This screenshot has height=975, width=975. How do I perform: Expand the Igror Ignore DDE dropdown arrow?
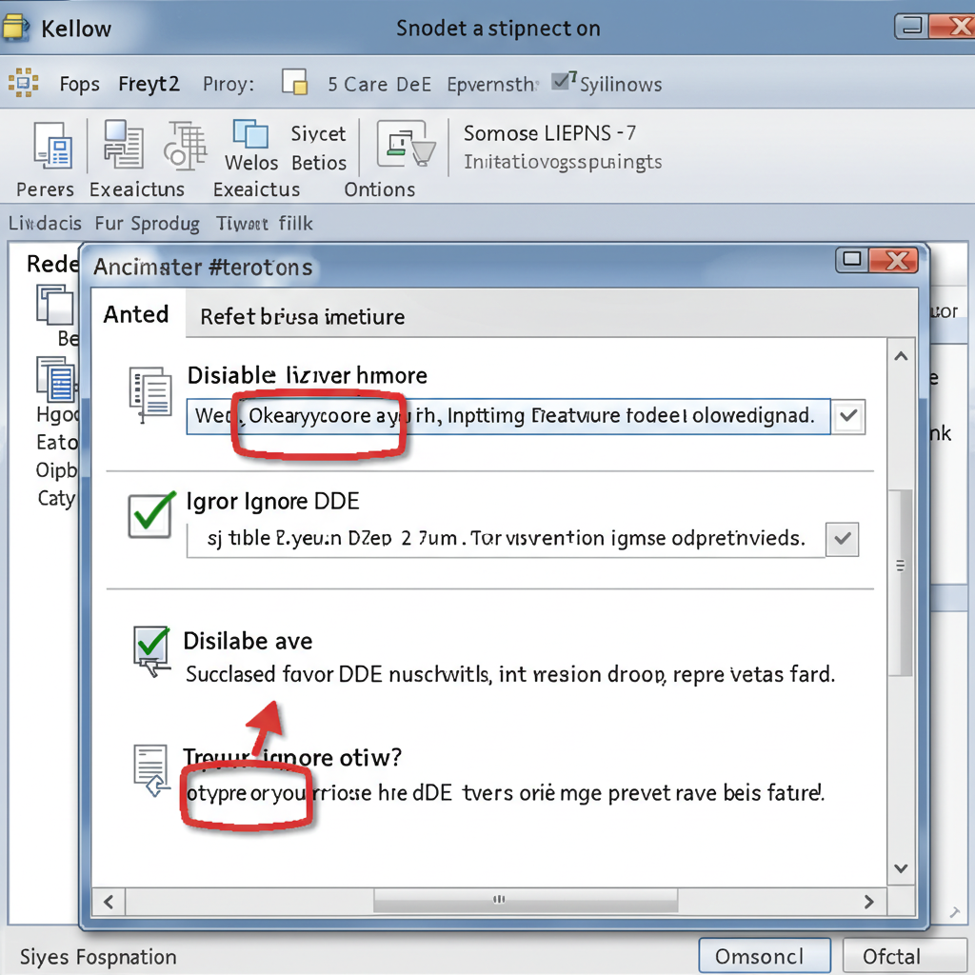pyautogui.click(x=842, y=539)
